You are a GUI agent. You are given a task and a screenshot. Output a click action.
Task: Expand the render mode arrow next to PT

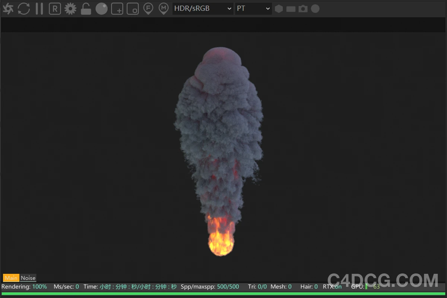[x=267, y=8]
